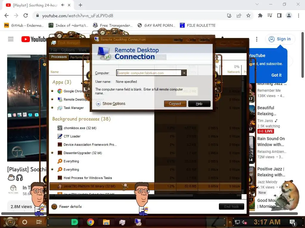Click the YouTube address bar URL
Viewport: 305px width, 228px height.
(x=78, y=16)
